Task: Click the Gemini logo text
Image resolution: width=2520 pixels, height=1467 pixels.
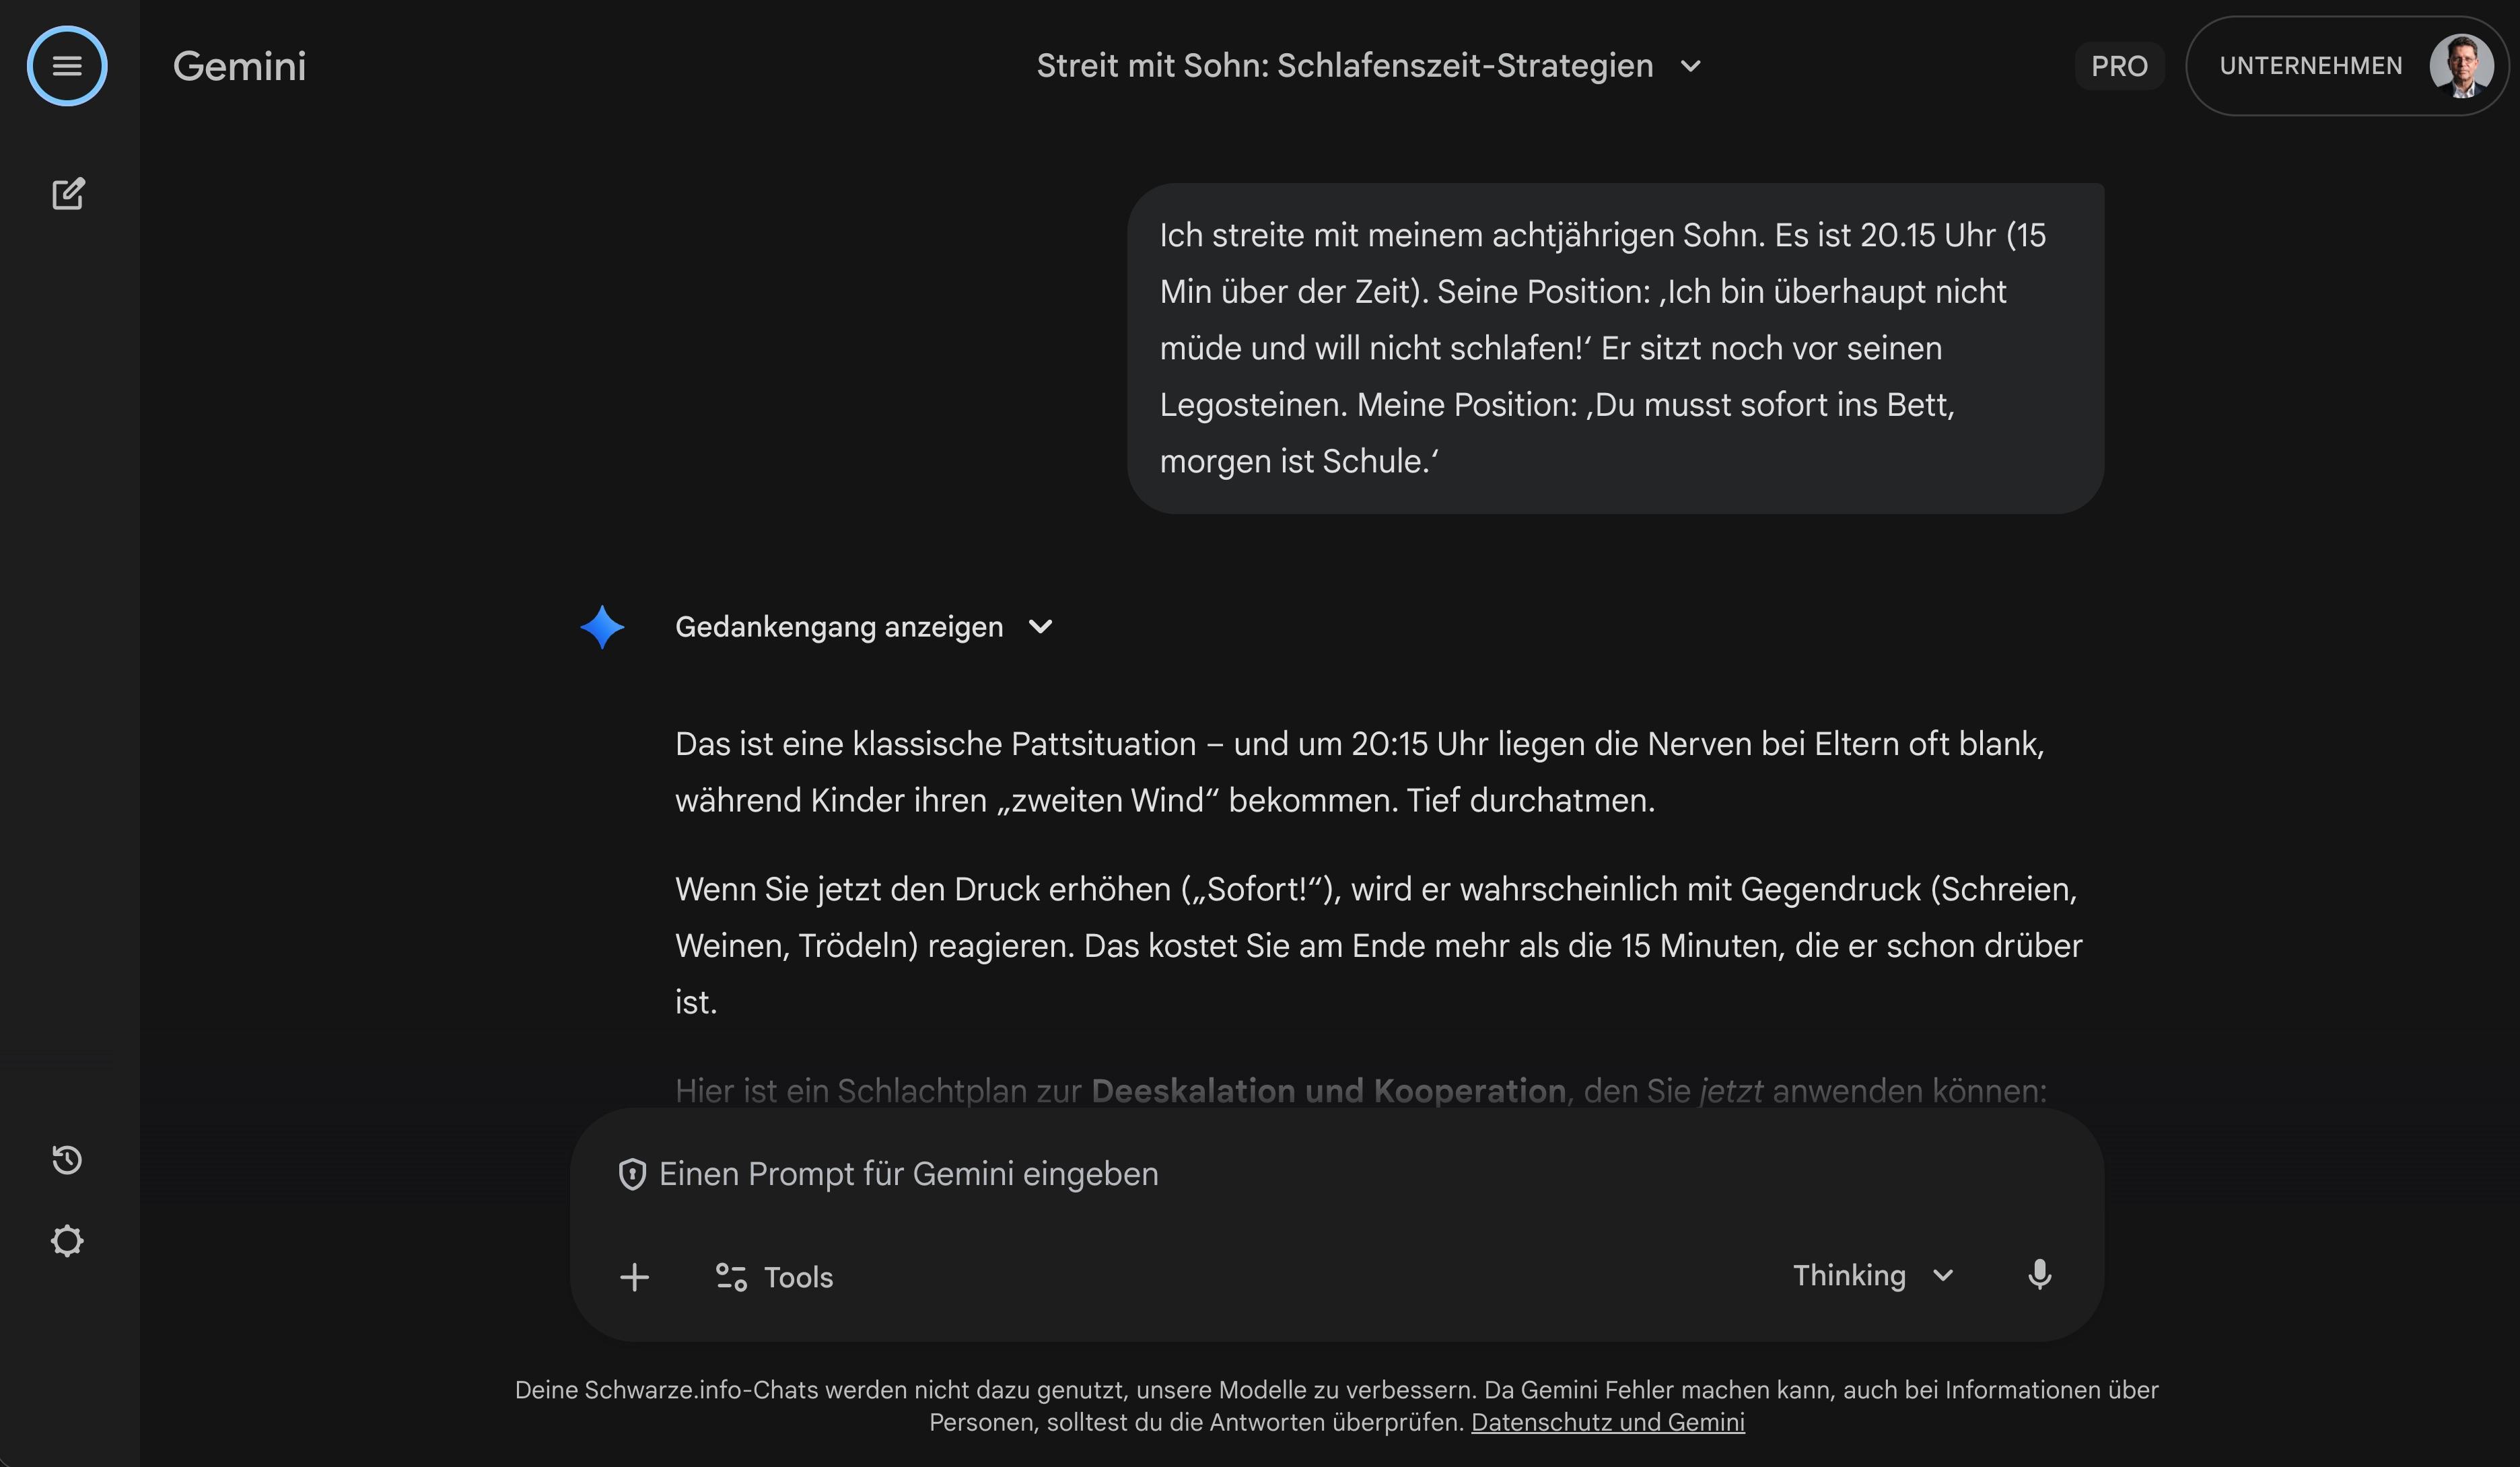Action: click(x=239, y=66)
